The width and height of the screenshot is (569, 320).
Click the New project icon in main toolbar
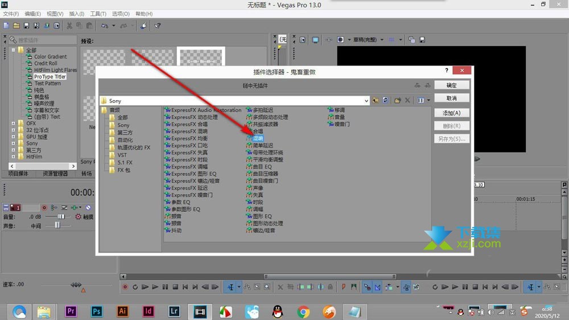6,26
